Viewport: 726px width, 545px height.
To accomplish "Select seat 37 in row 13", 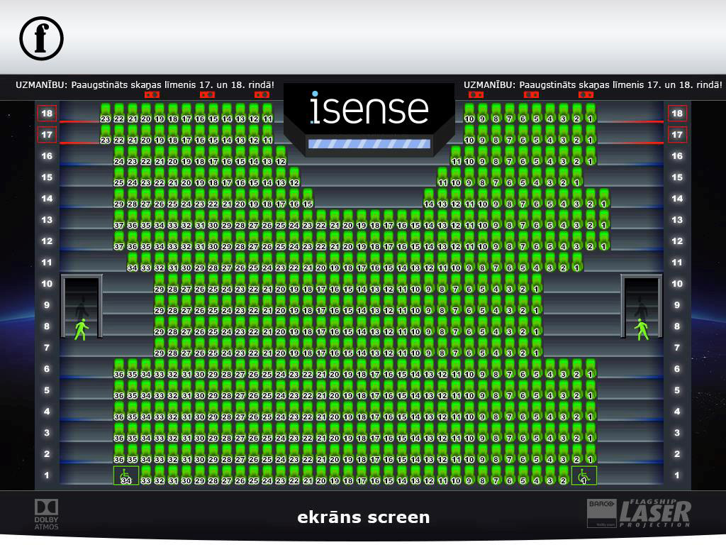I will coord(119,221).
